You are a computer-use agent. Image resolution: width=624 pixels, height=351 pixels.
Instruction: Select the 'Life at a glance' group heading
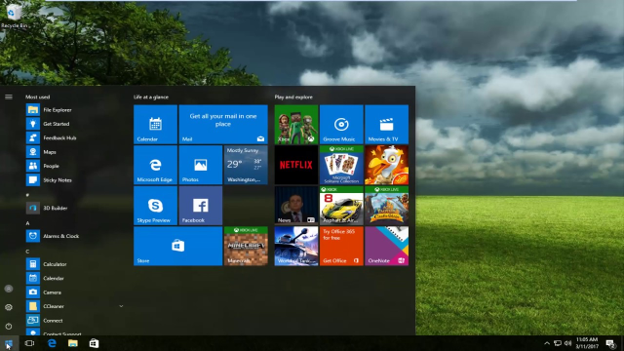tap(151, 97)
